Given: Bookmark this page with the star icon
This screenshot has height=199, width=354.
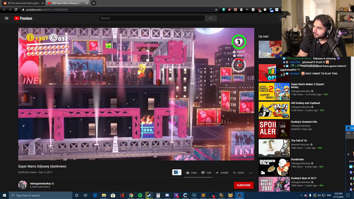Looking at the screenshot, I should 216,10.
